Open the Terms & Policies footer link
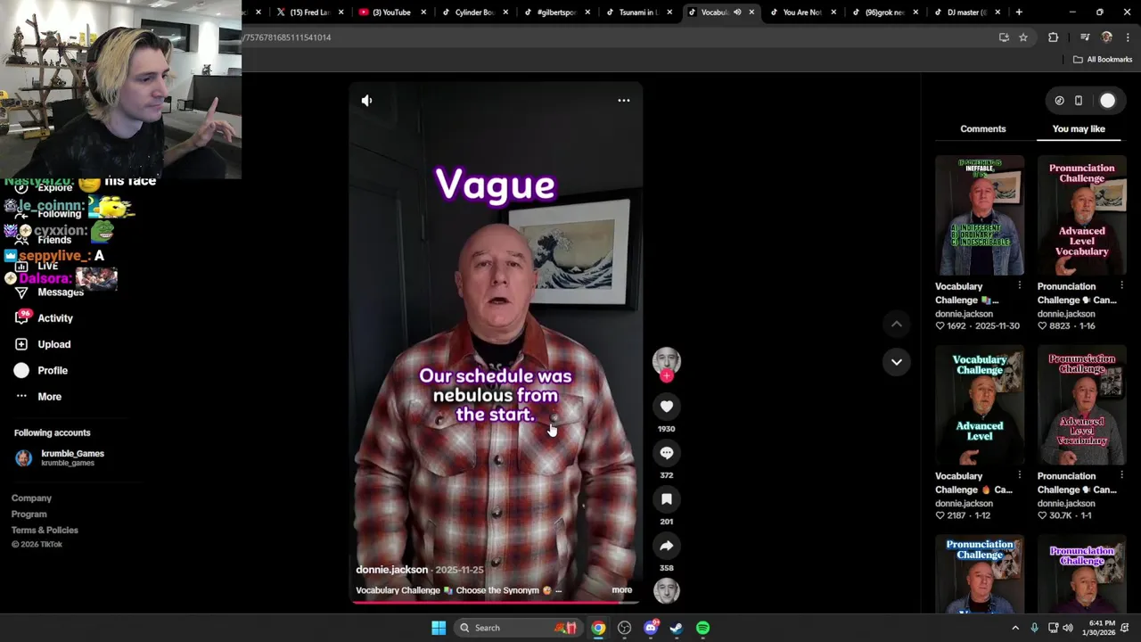This screenshot has height=642, width=1141. point(45,531)
